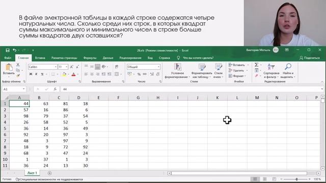This screenshot has height=183, width=326.
Task: Switch to Разметка страницы tab
Action: [x=64, y=58]
